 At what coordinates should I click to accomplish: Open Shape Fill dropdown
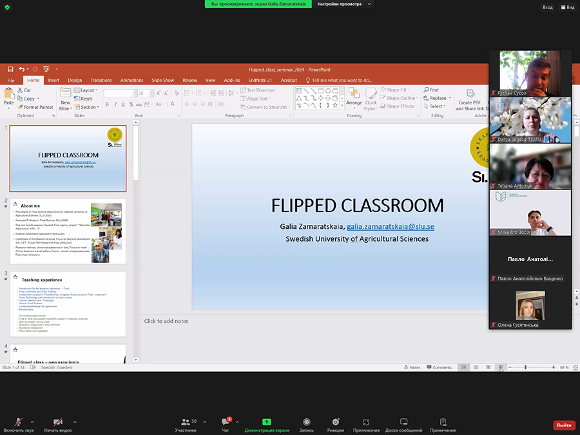(x=396, y=90)
